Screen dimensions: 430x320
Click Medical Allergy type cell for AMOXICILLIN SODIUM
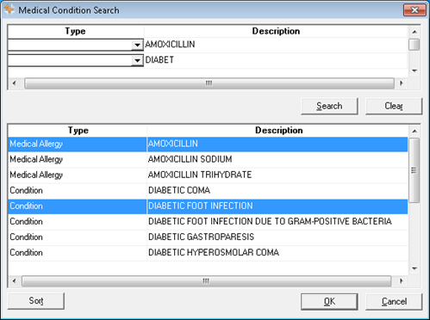[x=78, y=159]
